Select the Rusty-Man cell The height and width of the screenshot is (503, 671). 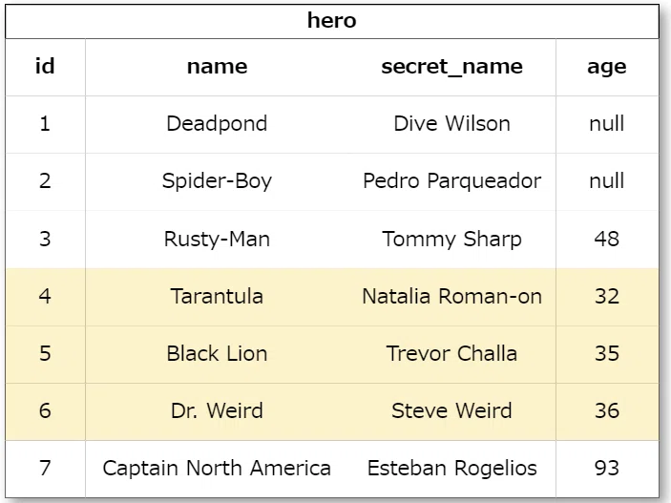click(217, 239)
